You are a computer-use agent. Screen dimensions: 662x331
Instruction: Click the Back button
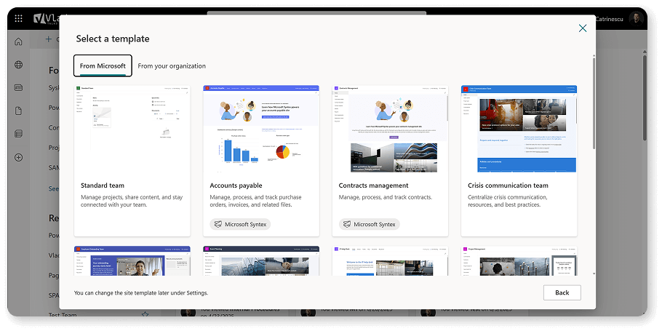[x=562, y=292]
